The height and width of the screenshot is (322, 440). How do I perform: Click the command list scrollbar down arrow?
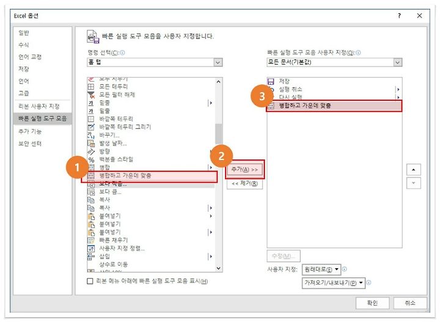(x=219, y=268)
